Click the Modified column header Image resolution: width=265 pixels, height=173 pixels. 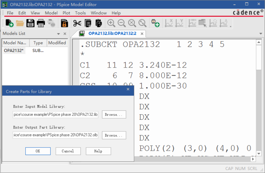coord(57,43)
